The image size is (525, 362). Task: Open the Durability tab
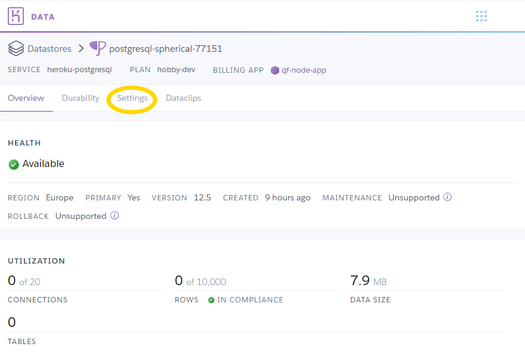pos(81,98)
